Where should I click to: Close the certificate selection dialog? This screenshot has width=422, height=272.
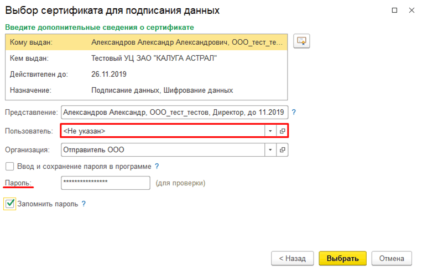tap(411, 10)
